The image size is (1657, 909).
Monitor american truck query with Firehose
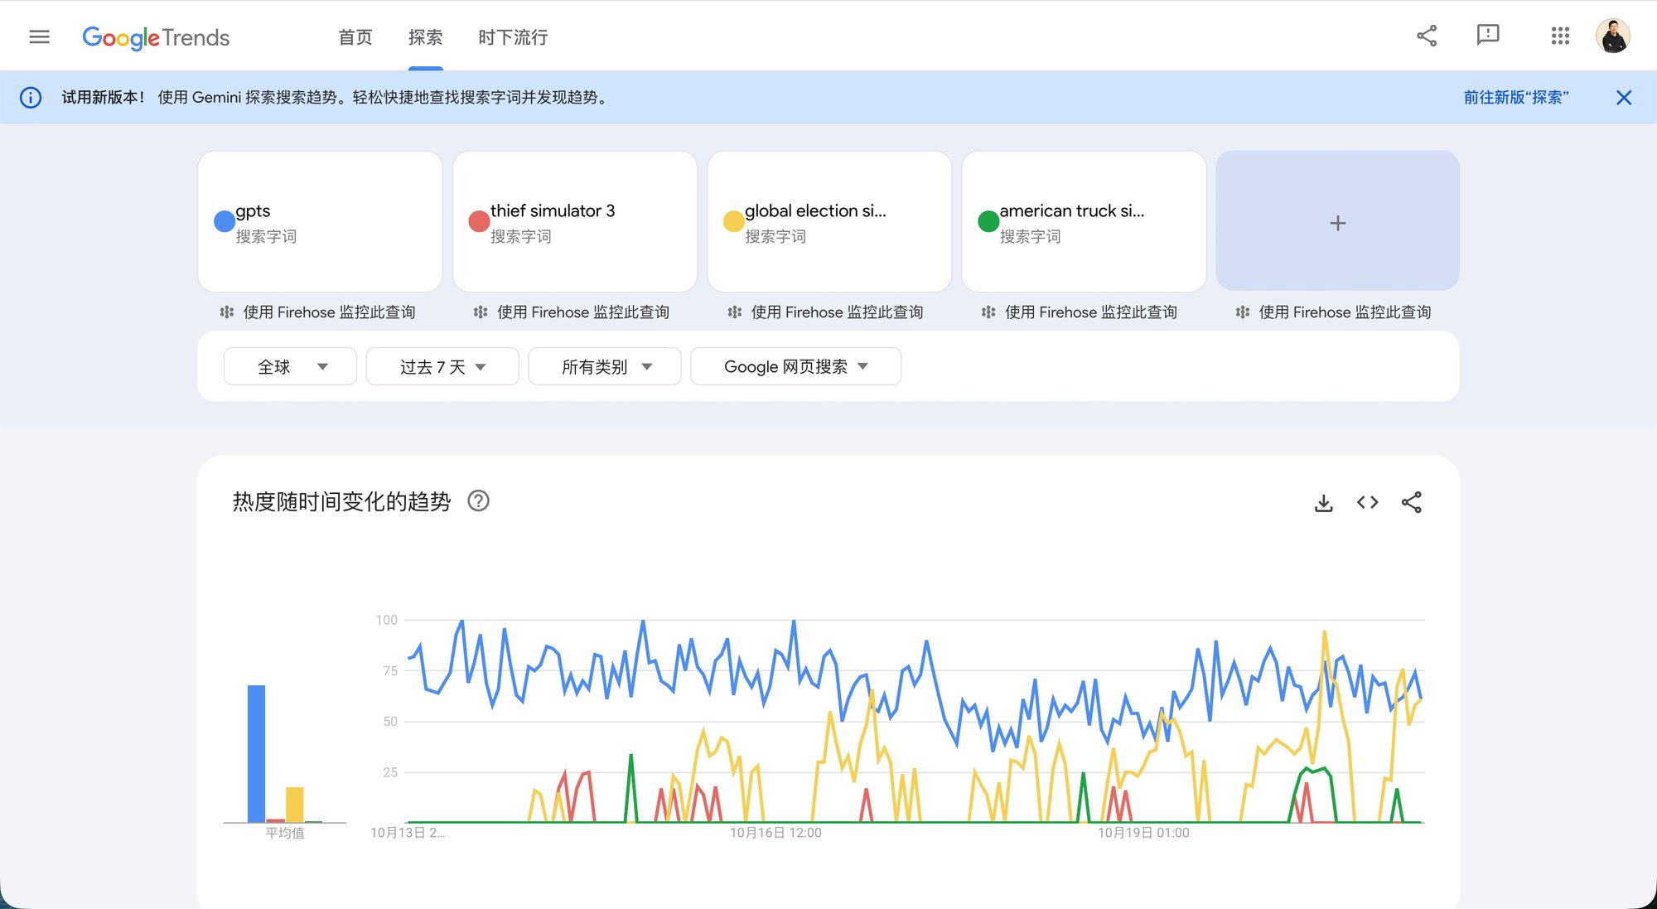pyautogui.click(x=1080, y=312)
